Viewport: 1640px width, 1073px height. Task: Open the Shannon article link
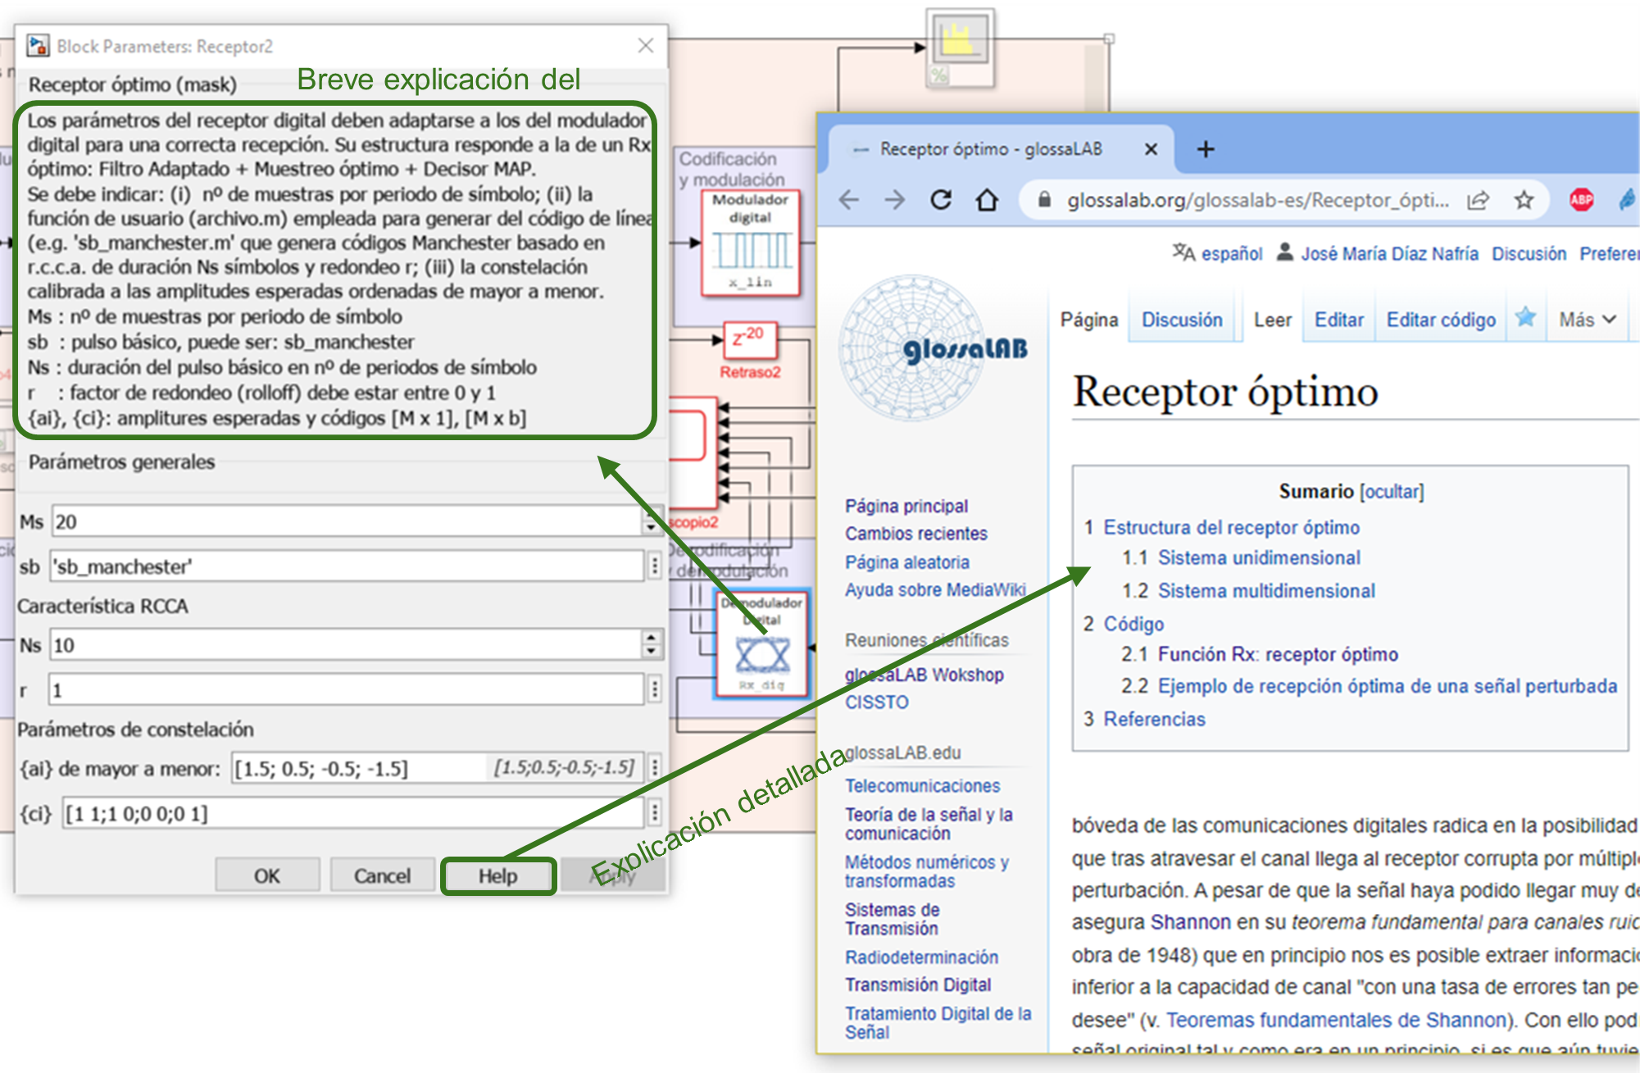click(1190, 922)
